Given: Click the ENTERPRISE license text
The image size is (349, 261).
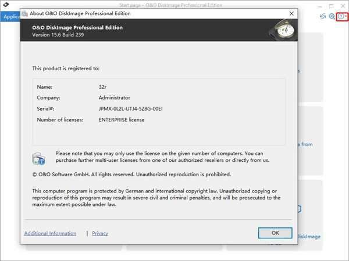Looking at the screenshot, I should tap(122, 119).
